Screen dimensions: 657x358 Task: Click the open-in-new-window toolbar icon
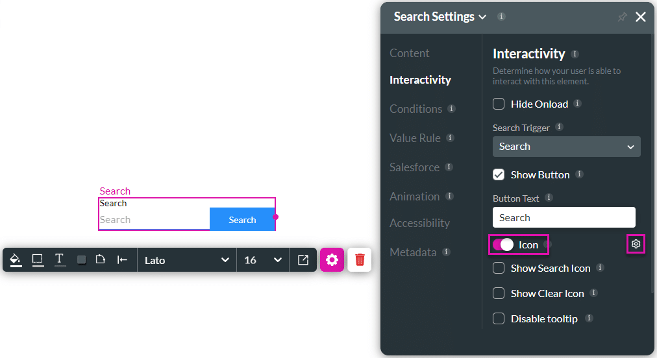tap(303, 260)
